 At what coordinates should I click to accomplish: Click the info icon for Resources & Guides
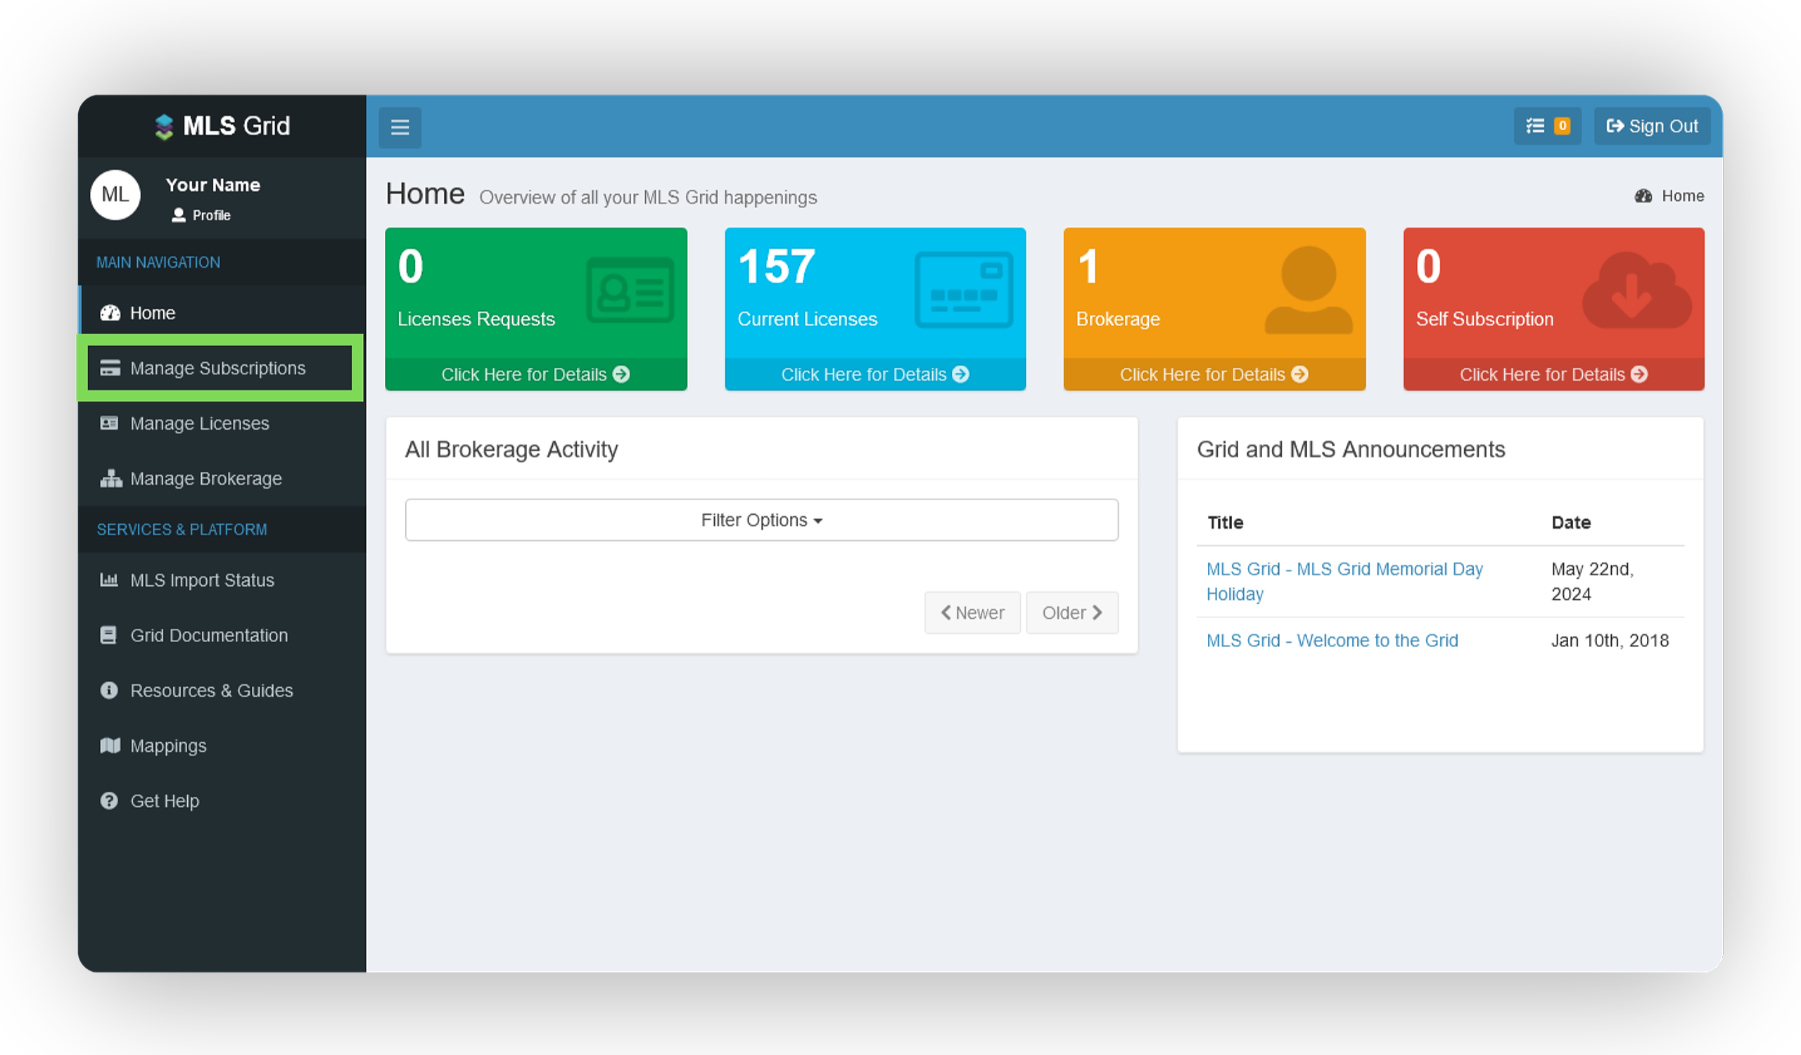(108, 690)
